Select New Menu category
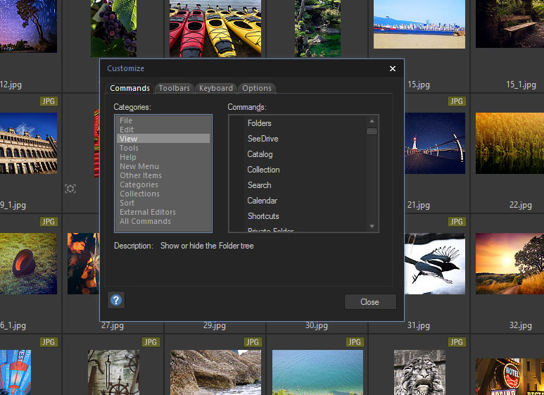Viewport: 544px width, 395px height. click(x=163, y=166)
